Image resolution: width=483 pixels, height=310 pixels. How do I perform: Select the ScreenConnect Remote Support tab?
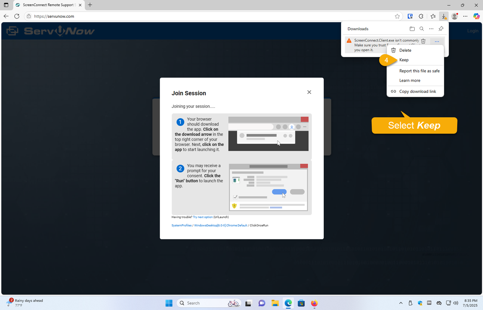click(49, 5)
